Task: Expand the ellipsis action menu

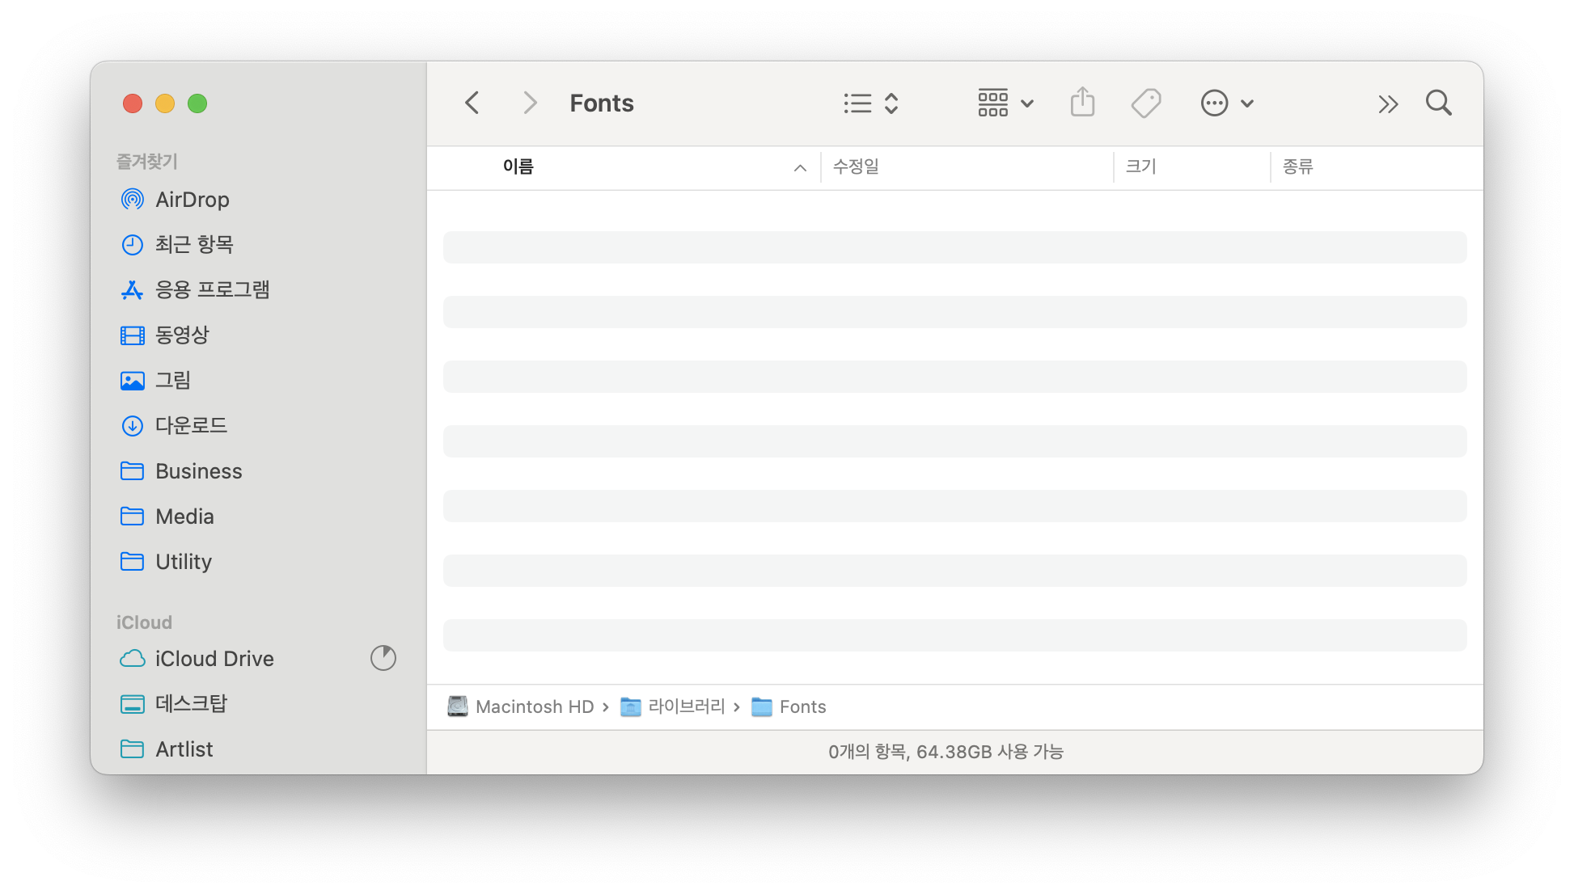Action: pos(1226,103)
